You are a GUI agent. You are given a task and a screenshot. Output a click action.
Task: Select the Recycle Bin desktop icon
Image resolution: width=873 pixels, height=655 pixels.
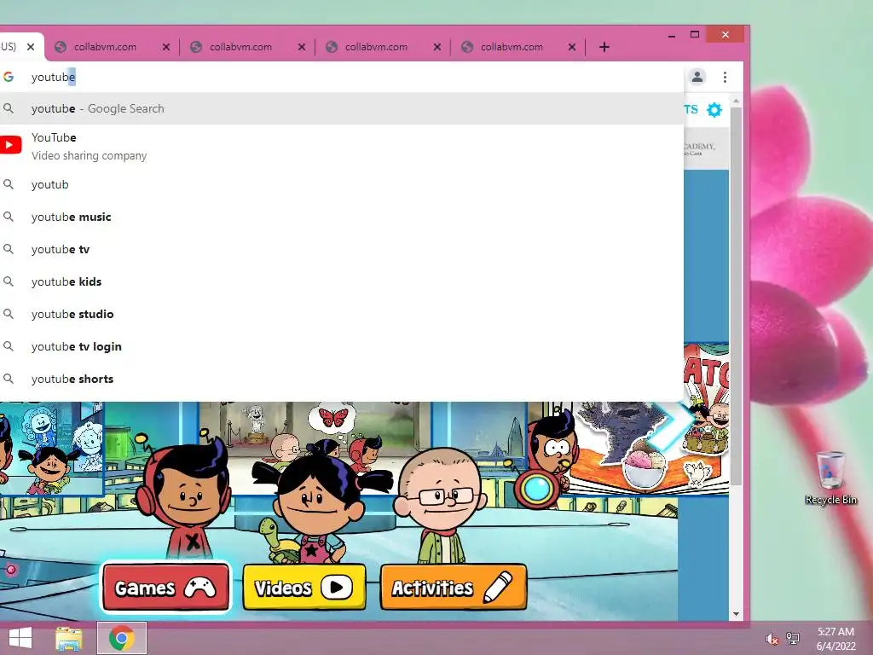point(830,478)
